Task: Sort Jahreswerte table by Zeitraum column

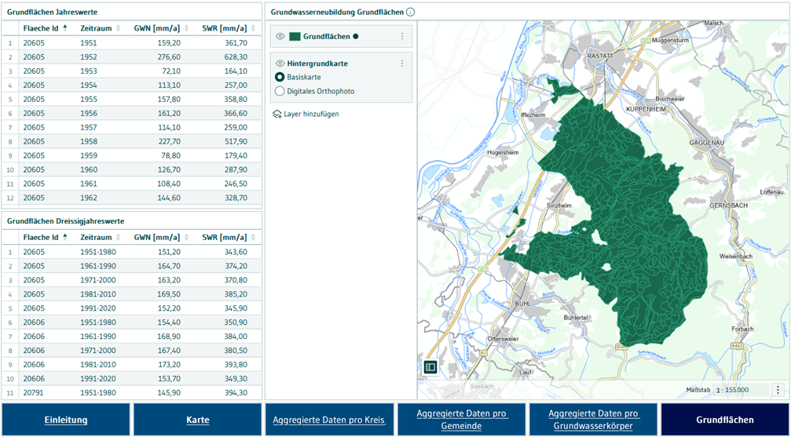Action: (x=118, y=28)
